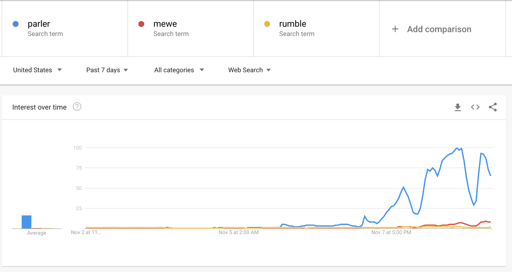Click the blue Average bar
512x272 pixels.
point(27,222)
